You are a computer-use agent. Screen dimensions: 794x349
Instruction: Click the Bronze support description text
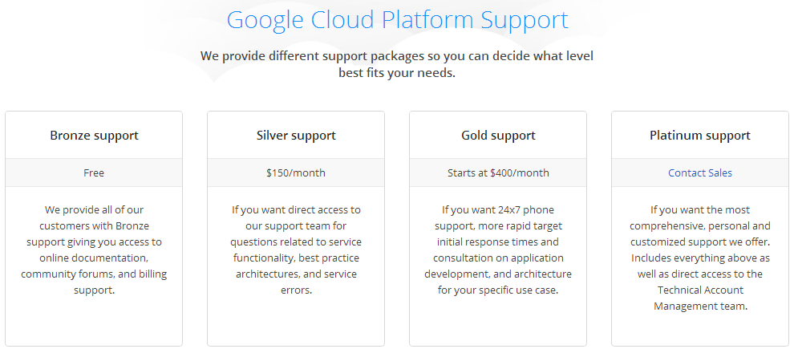click(x=94, y=250)
